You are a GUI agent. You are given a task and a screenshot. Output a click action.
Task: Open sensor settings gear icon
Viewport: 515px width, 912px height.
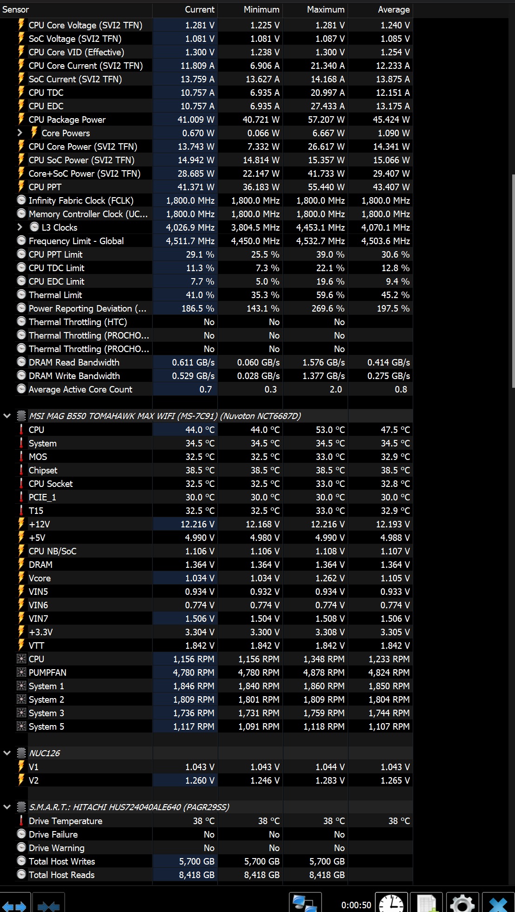click(x=462, y=904)
